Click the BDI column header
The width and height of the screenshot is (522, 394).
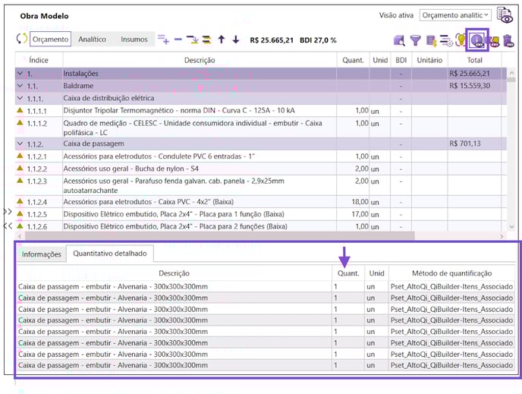point(401,60)
